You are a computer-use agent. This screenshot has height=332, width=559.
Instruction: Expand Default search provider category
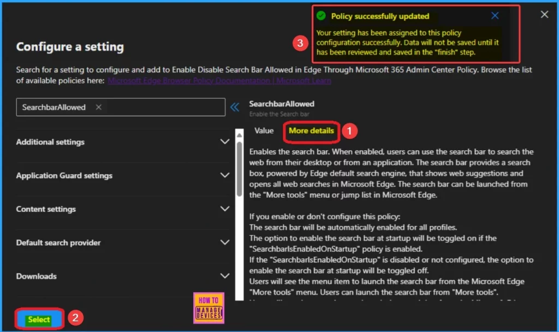click(224, 242)
